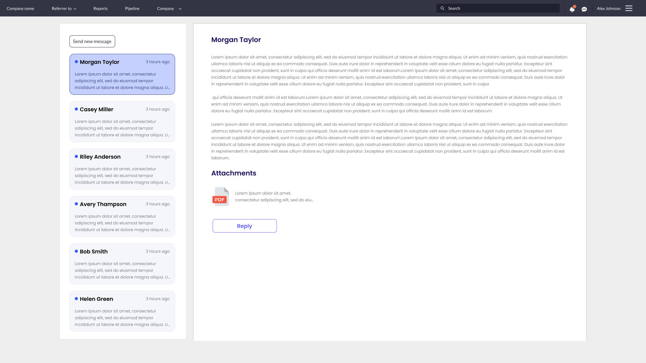Viewport: 646px width, 363px height.
Task: Click the search magnifier icon
Action: pyautogui.click(x=442, y=8)
